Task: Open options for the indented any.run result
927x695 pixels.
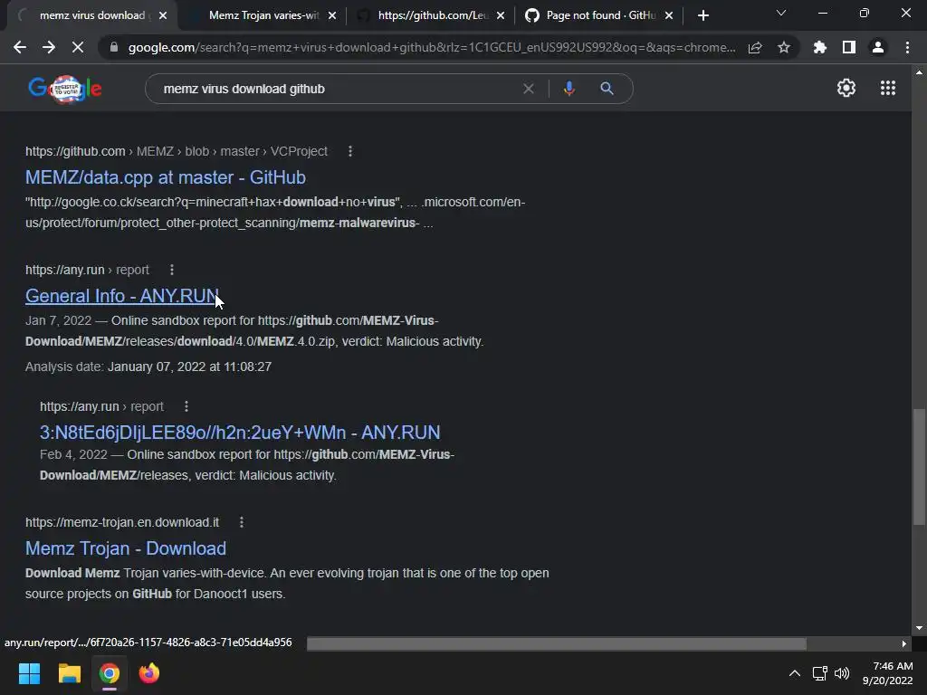Action: click(x=186, y=406)
